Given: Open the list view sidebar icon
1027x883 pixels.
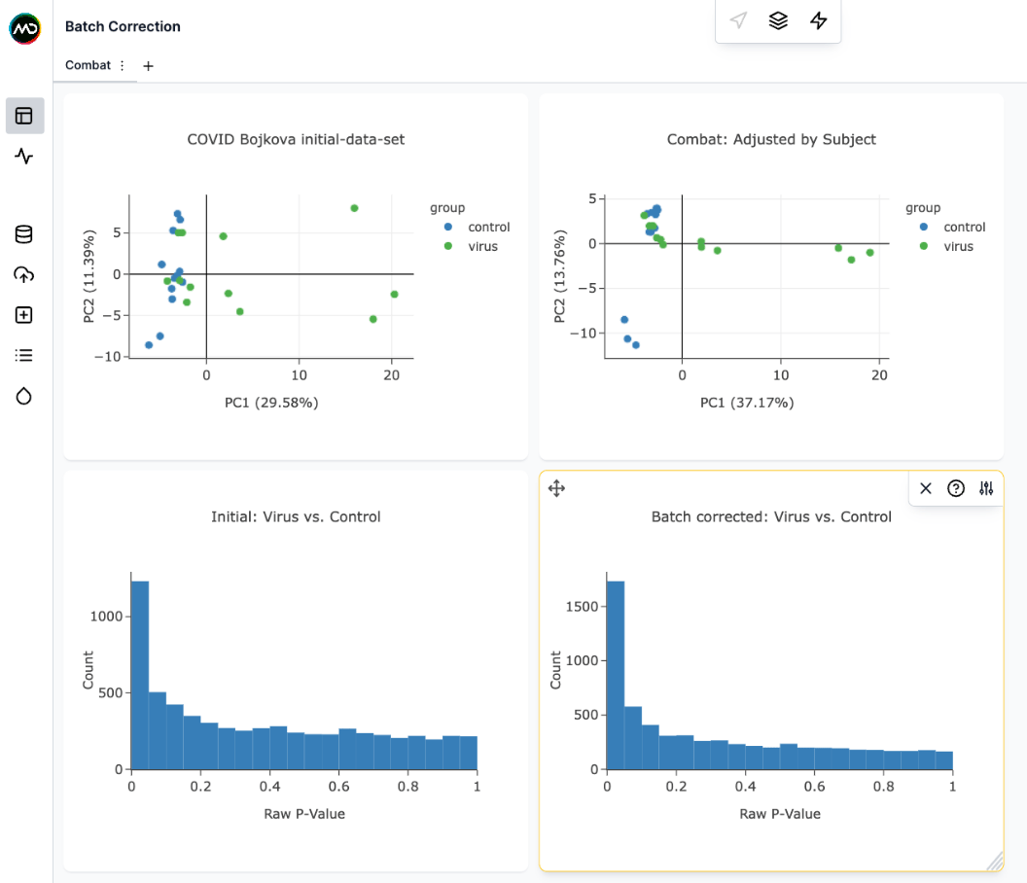Looking at the screenshot, I should [24, 356].
